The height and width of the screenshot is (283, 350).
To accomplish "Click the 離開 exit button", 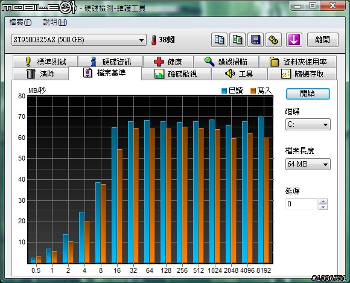I will 323,40.
